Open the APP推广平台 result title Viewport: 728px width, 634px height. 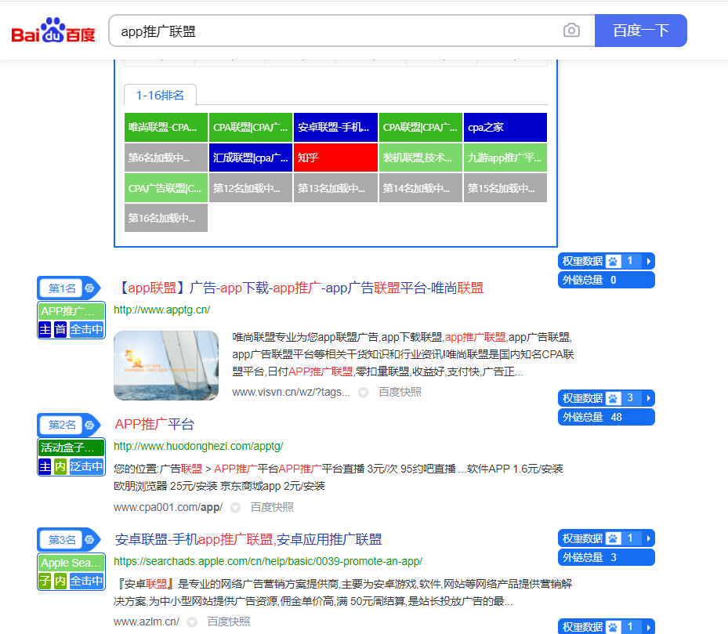154,424
